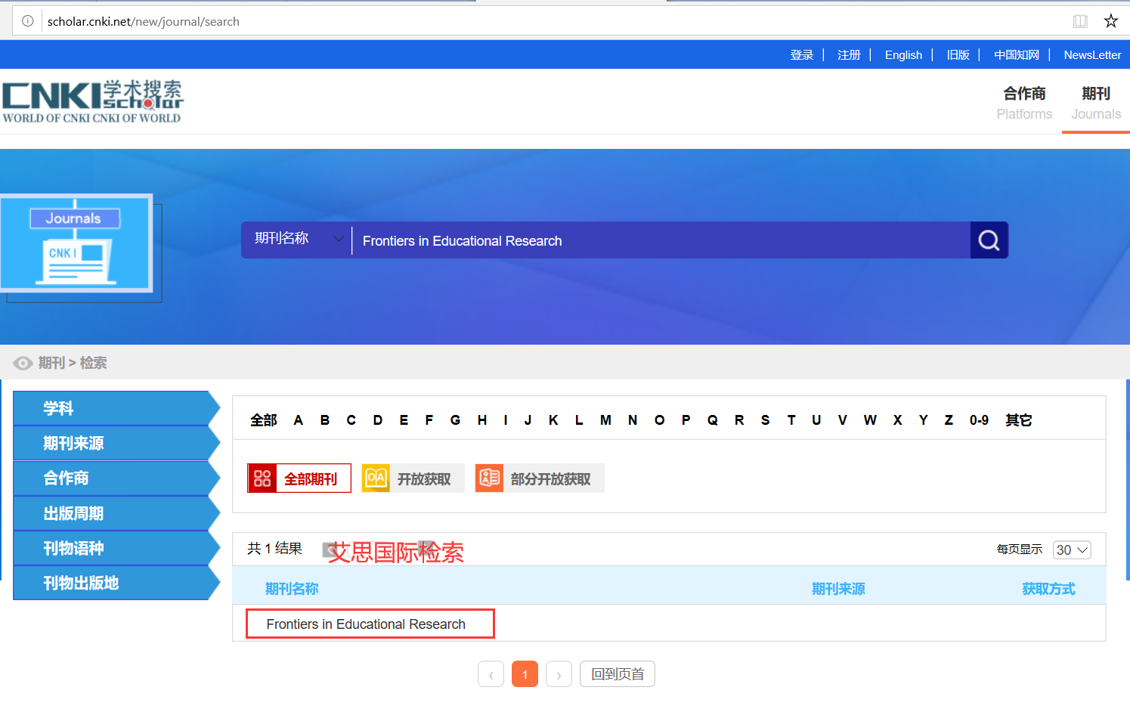Viewport: 1130px width, 709px height.
Task: Select the 部分开放获取 filter
Action: [x=540, y=478]
